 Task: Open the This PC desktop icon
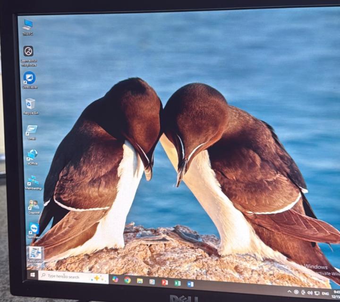[x=28, y=25]
